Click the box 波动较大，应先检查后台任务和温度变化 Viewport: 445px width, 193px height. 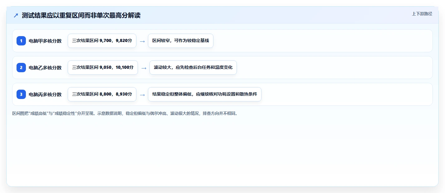193,68
